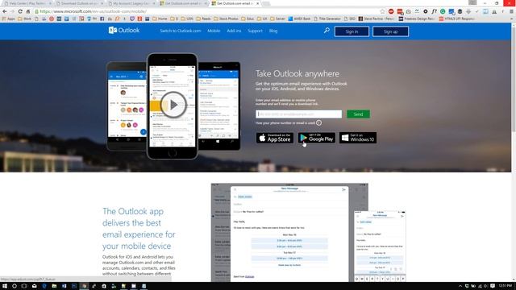Open the search magnifier in Outlook header
Screen dimensions: 516x290
[327, 31]
